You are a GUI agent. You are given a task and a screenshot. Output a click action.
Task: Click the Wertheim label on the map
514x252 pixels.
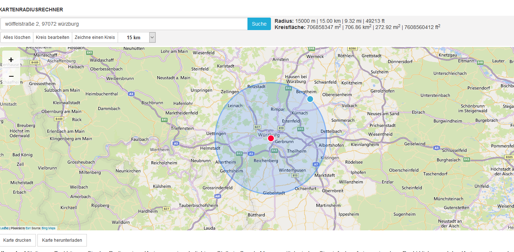click(159, 150)
